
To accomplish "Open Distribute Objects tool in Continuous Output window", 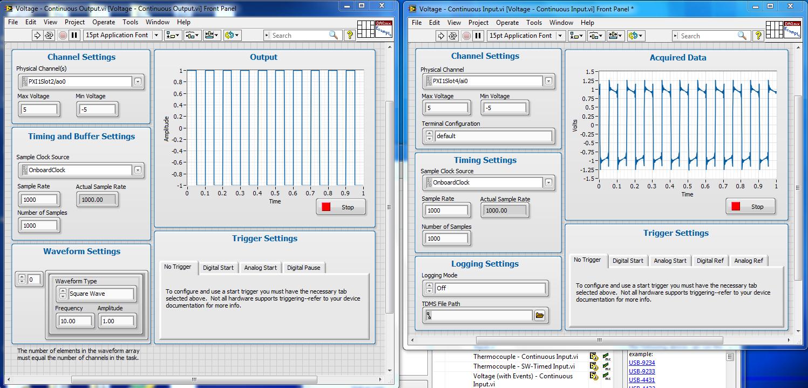I will click(192, 35).
